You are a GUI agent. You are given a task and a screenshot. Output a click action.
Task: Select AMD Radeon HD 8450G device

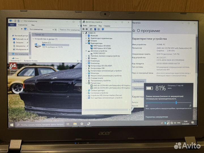[x=102, y=46]
